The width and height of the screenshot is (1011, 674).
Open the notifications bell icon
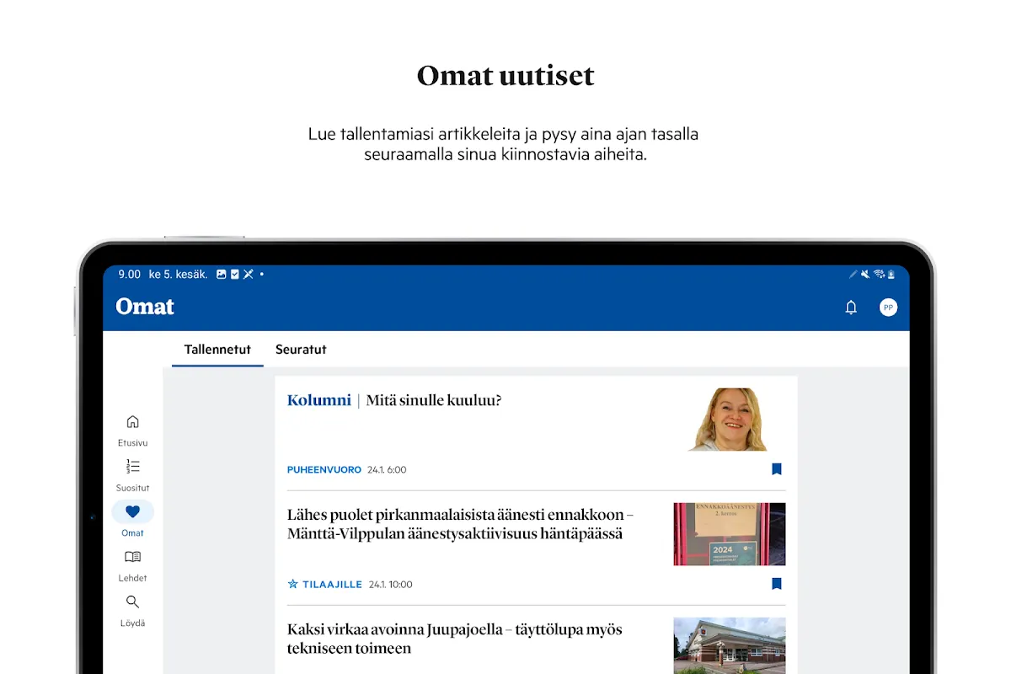click(851, 308)
